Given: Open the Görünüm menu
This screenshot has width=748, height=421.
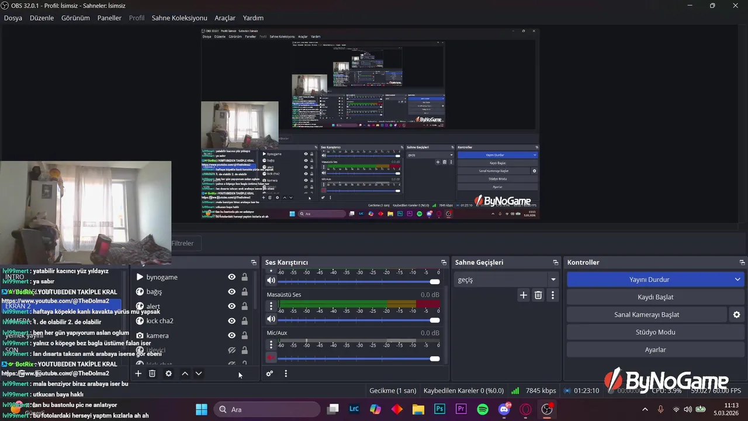Looking at the screenshot, I should [x=75, y=18].
